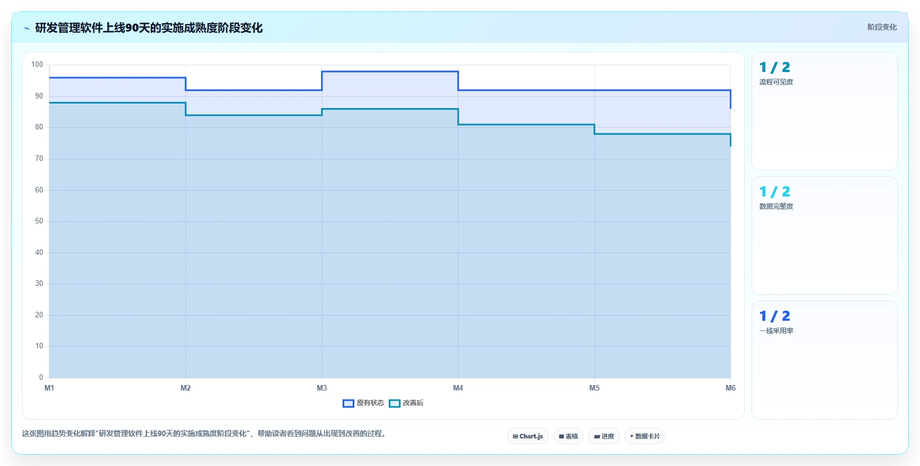Click the icon in the 表格 tag

point(561,436)
